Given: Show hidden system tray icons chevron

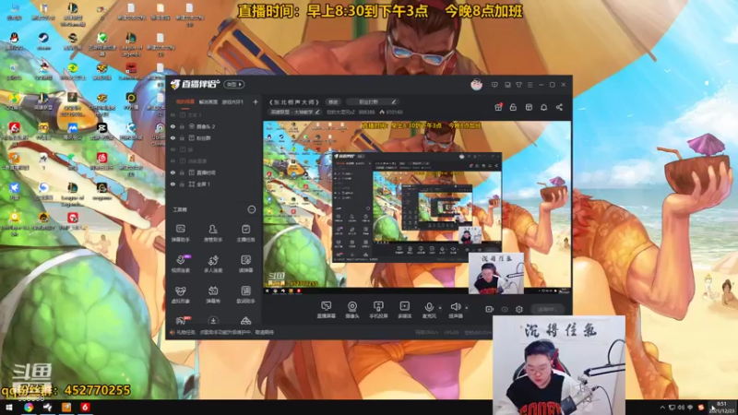Looking at the screenshot, I should (x=662, y=408).
